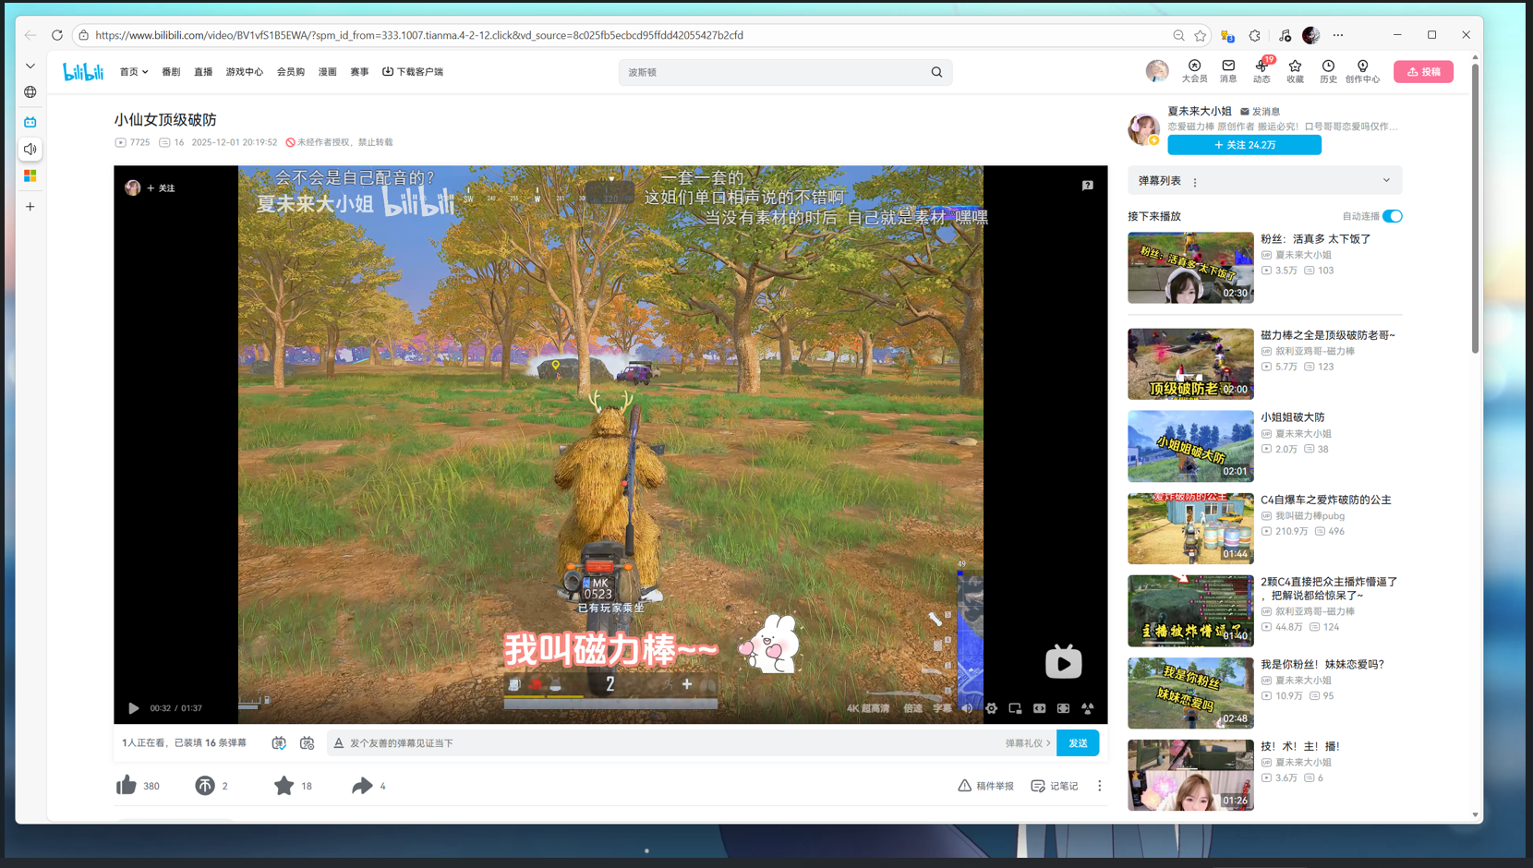This screenshot has height=868, width=1533.
Task: Open the 创作中心 creator center icon
Action: coord(1362,71)
